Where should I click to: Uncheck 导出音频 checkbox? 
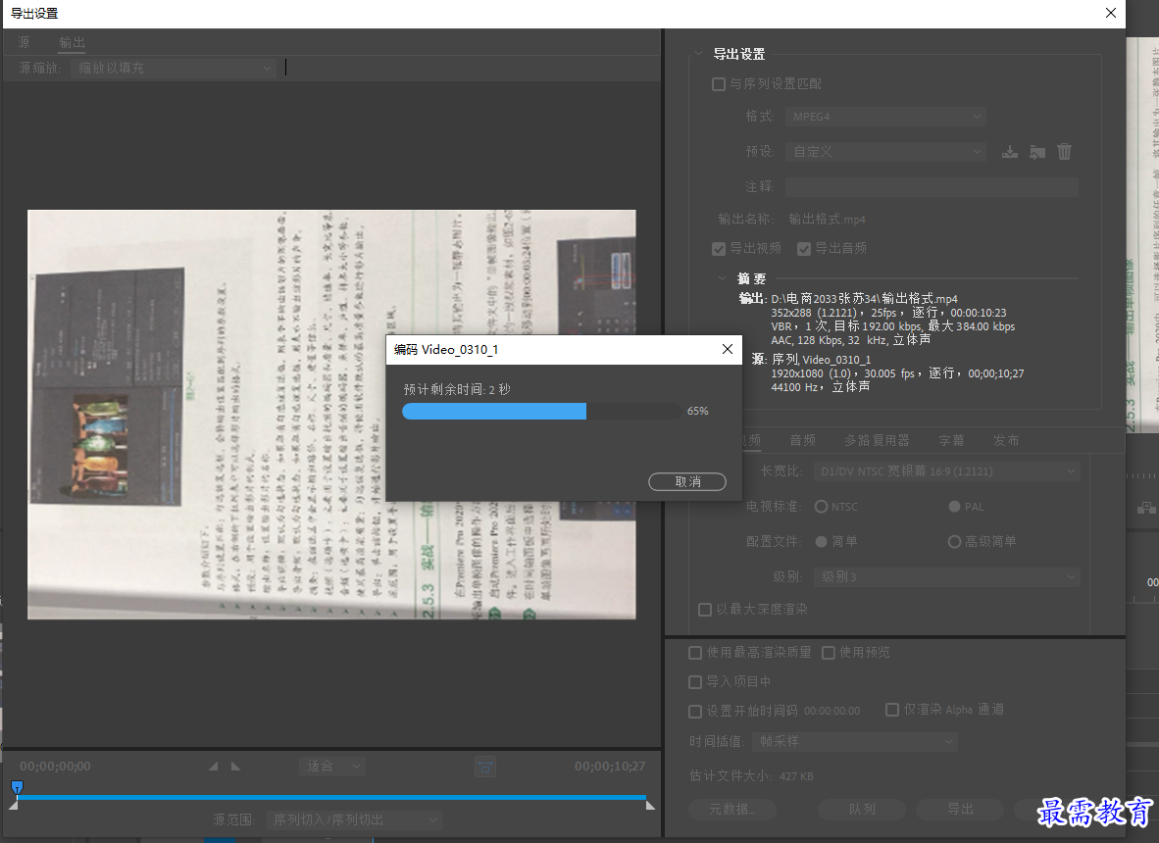click(x=804, y=249)
